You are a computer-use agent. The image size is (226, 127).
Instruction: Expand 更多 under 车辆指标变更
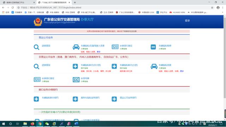(x=182, y=71)
